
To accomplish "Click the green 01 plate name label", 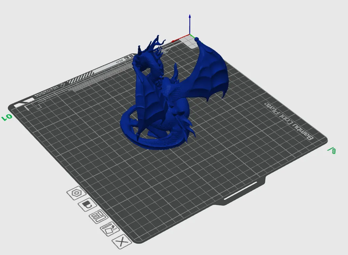I will click(x=7, y=117).
